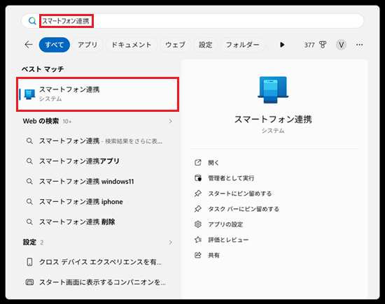Select web suggestion スマートフォン連携 iphone
Viewport: 385px width, 304px height.
pos(98,201)
